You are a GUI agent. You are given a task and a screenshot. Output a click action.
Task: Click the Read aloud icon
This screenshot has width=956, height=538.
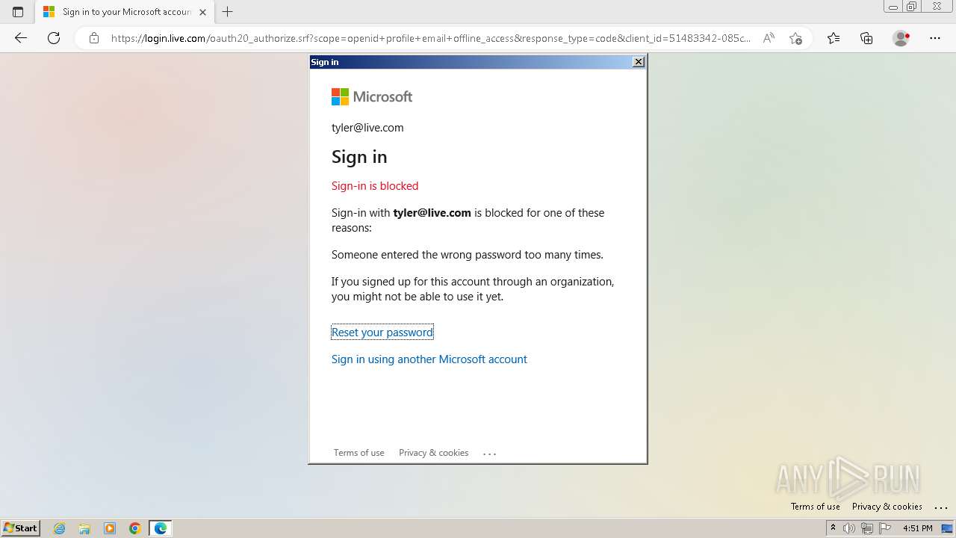tap(769, 38)
